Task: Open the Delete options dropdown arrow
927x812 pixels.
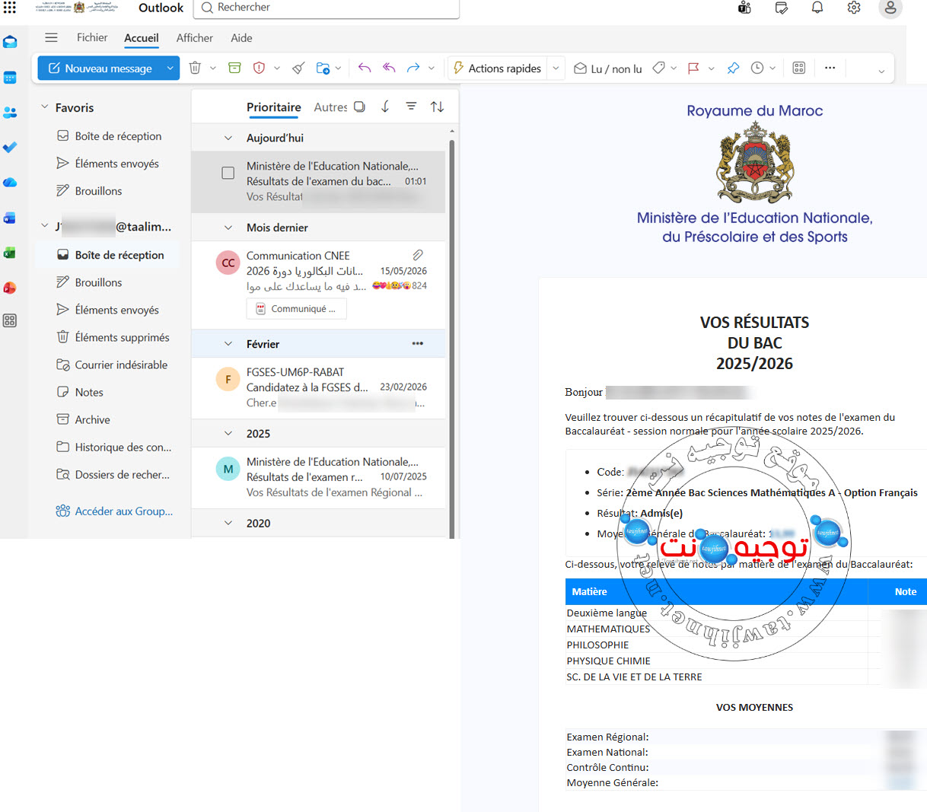Action: pos(213,68)
